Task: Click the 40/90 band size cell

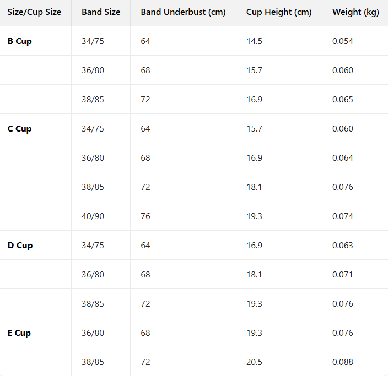Action: pos(93,216)
